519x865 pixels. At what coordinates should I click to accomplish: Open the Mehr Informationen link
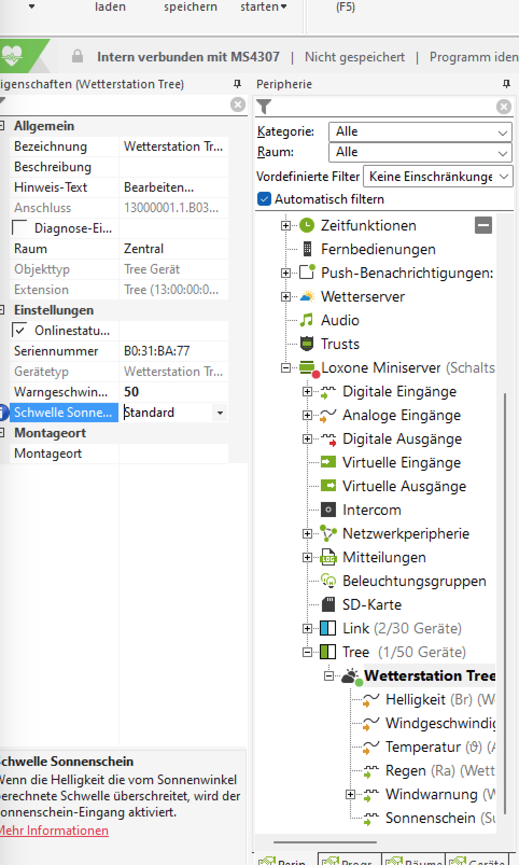tap(53, 831)
